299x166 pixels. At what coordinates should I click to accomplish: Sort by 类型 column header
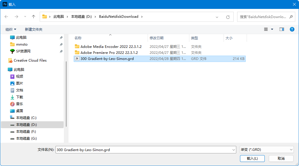(194, 38)
